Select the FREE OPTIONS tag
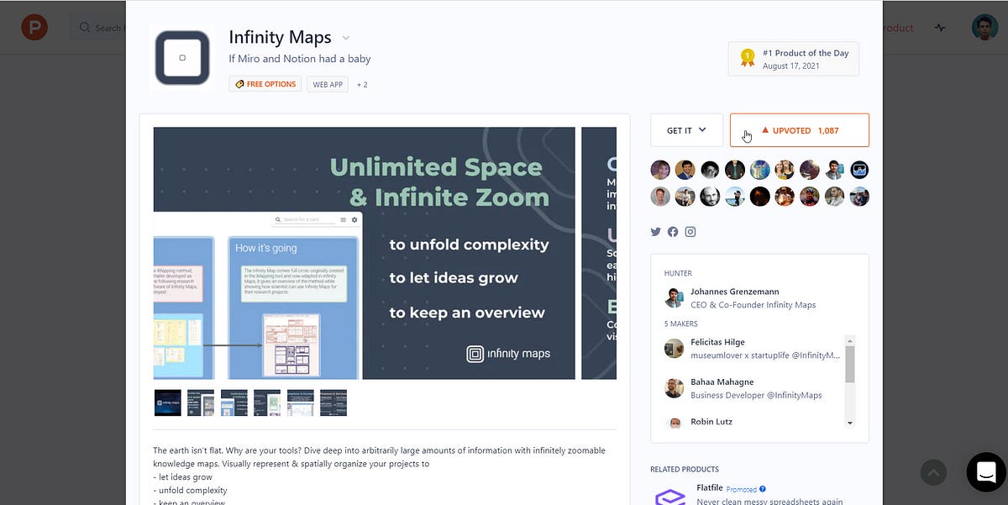 (x=265, y=84)
